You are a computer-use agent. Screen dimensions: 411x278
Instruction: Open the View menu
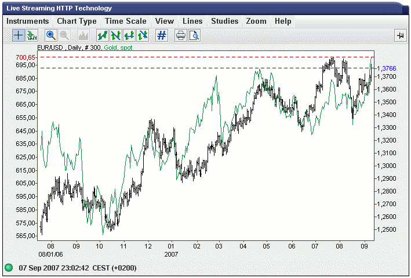pos(165,21)
